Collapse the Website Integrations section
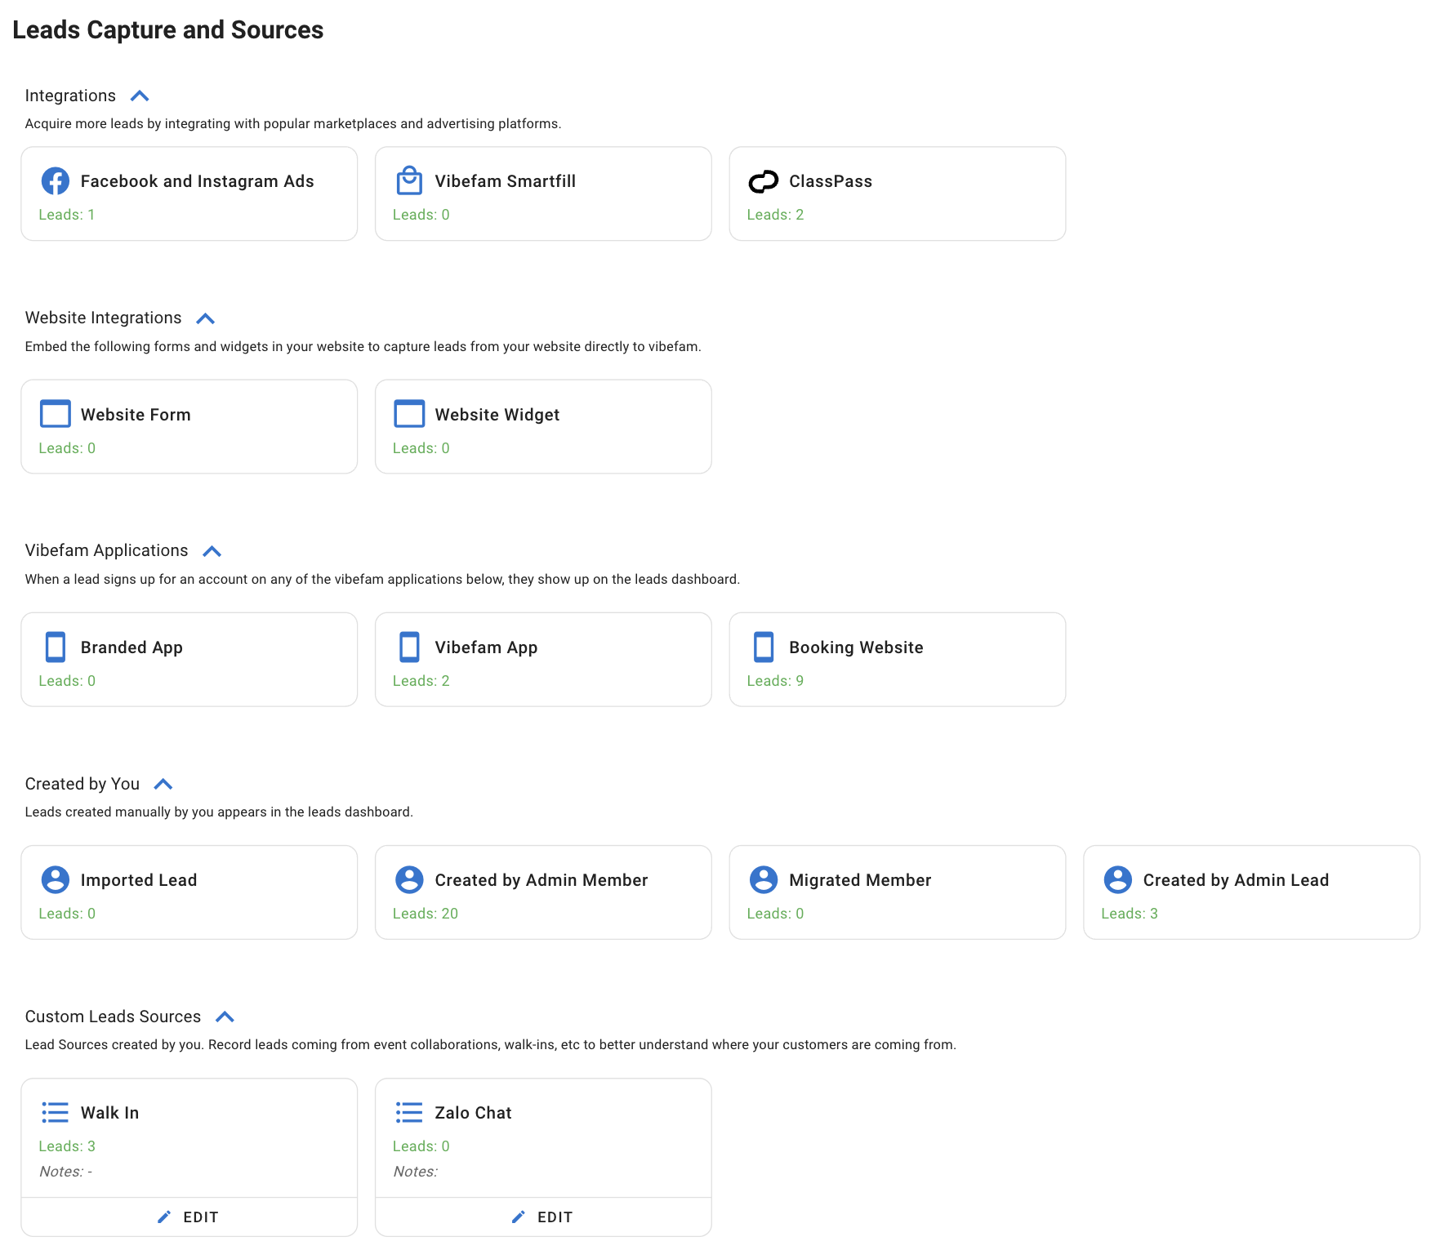 pyautogui.click(x=205, y=318)
